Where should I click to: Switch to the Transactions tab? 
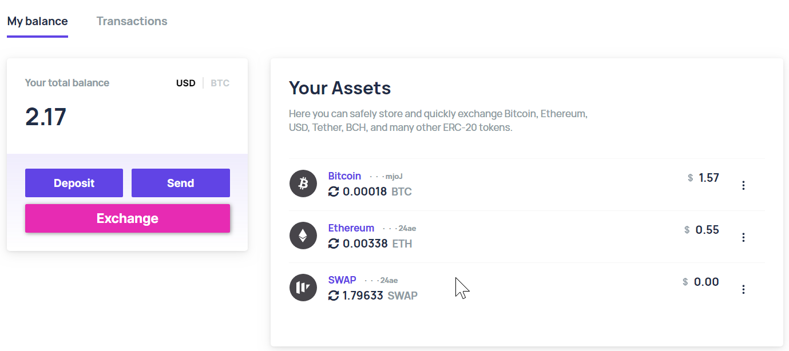click(x=132, y=22)
